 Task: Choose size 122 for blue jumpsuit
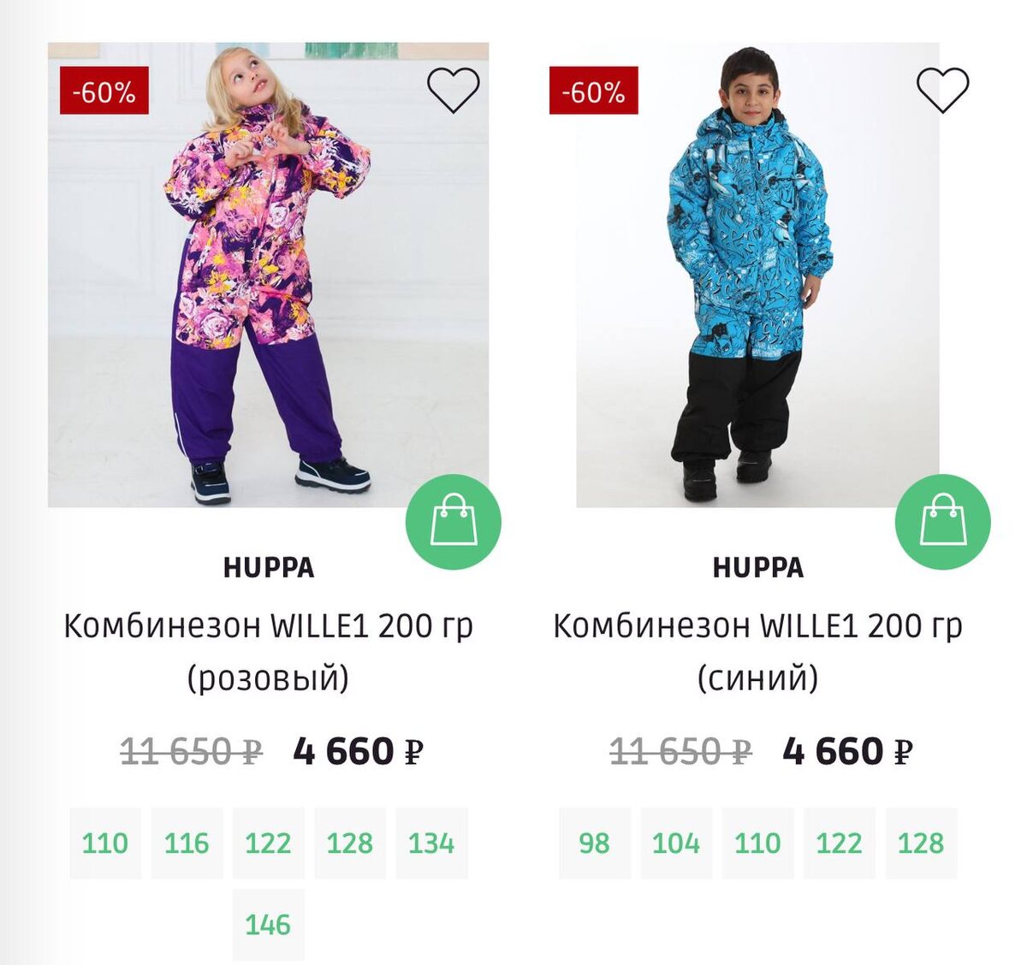[839, 843]
